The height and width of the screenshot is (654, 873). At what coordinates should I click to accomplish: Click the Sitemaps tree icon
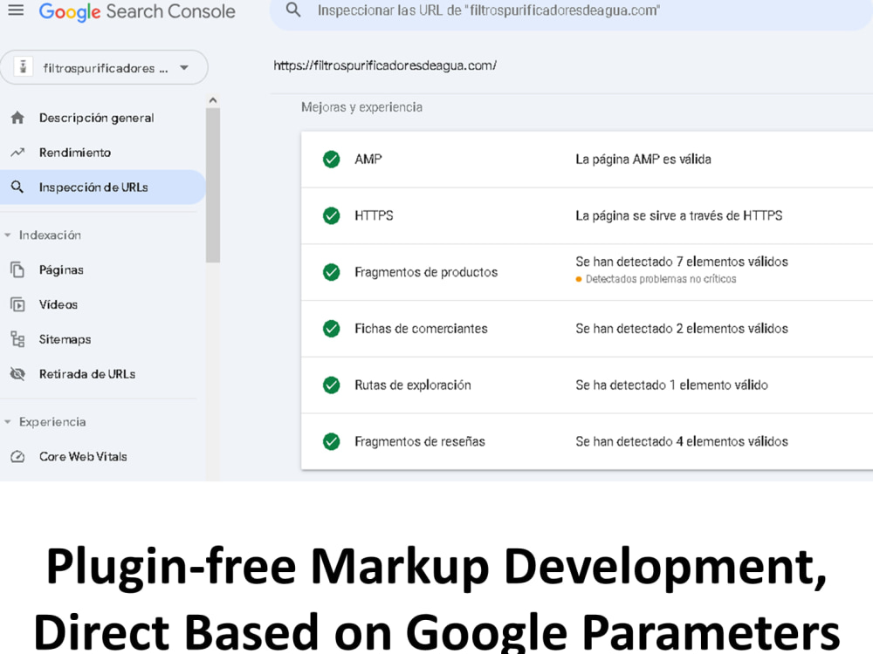17,339
